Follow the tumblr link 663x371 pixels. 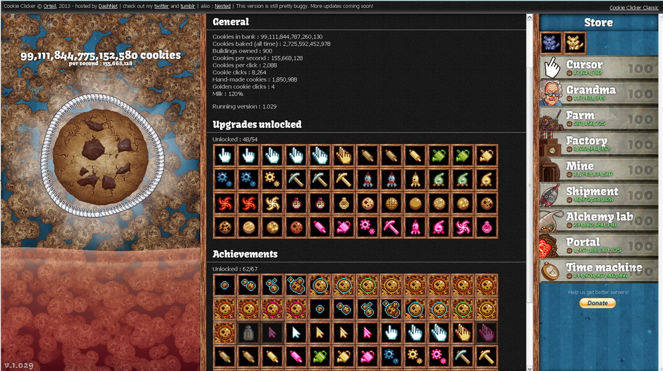point(188,7)
